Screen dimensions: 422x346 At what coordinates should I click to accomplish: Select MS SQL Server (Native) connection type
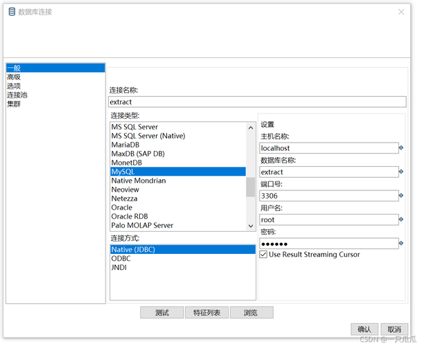pyautogui.click(x=178, y=136)
